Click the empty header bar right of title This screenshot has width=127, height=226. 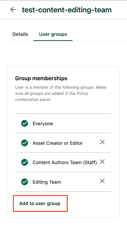(x=119, y=10)
